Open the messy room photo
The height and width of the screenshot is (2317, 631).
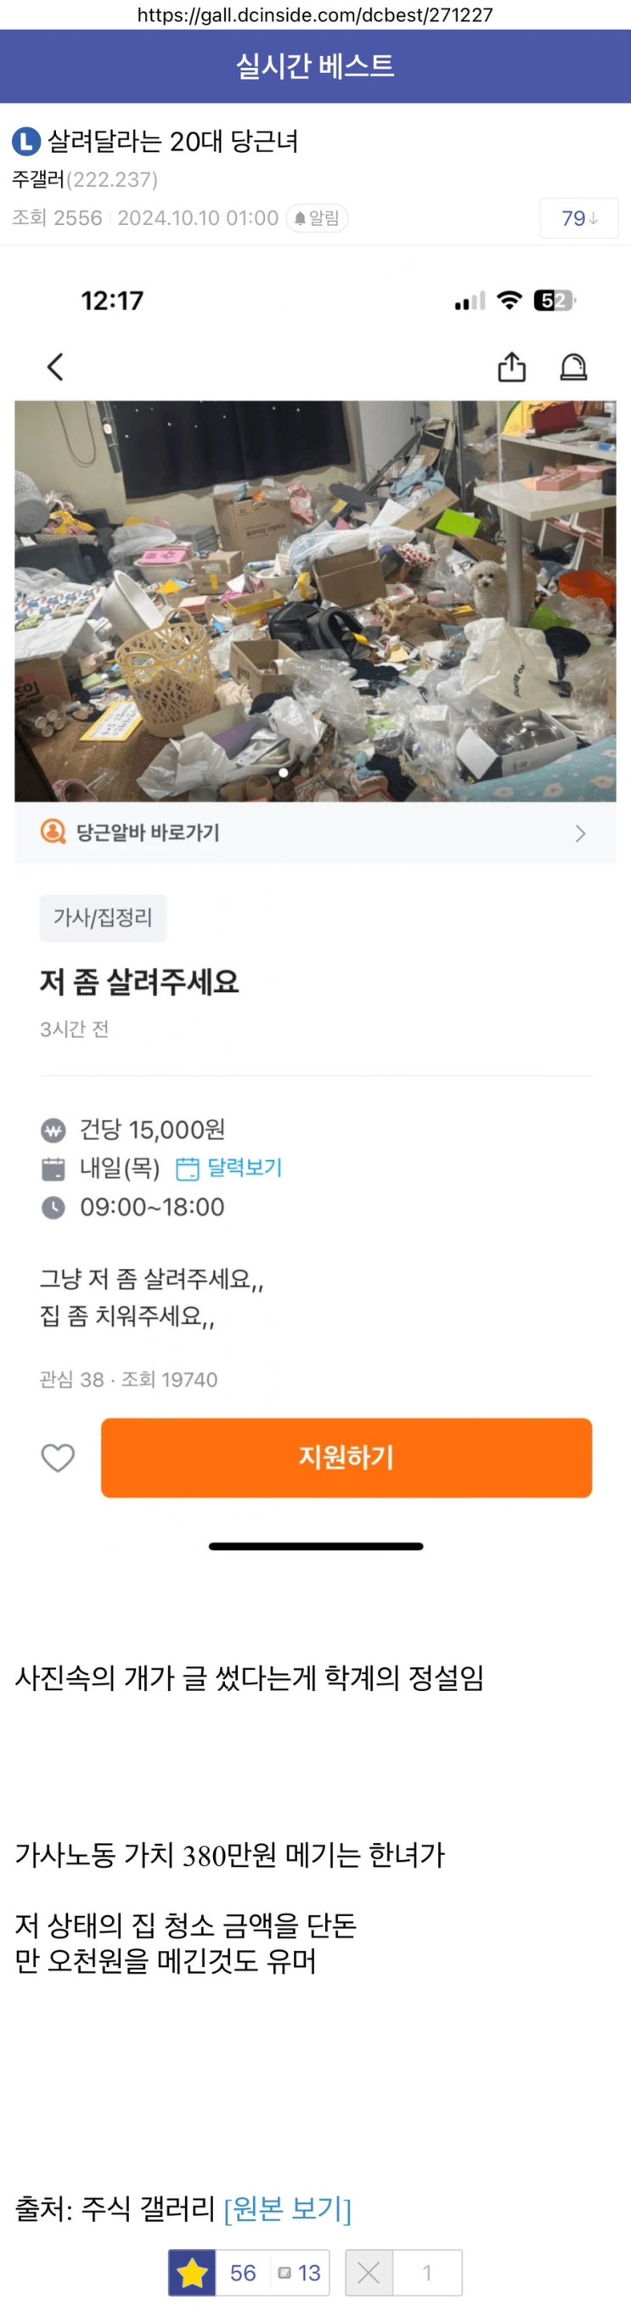pos(316,600)
